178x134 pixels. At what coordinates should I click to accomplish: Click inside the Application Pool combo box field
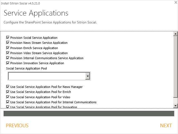pyautogui.click(x=46, y=76)
